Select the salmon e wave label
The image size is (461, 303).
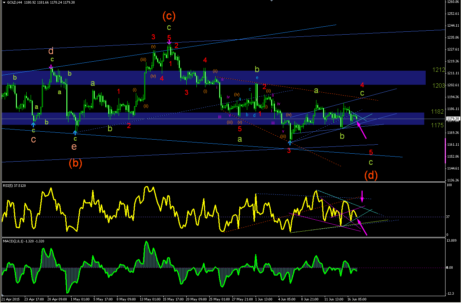tap(74, 146)
